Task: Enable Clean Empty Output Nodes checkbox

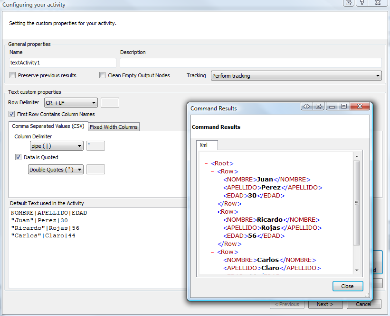Action: (102, 75)
